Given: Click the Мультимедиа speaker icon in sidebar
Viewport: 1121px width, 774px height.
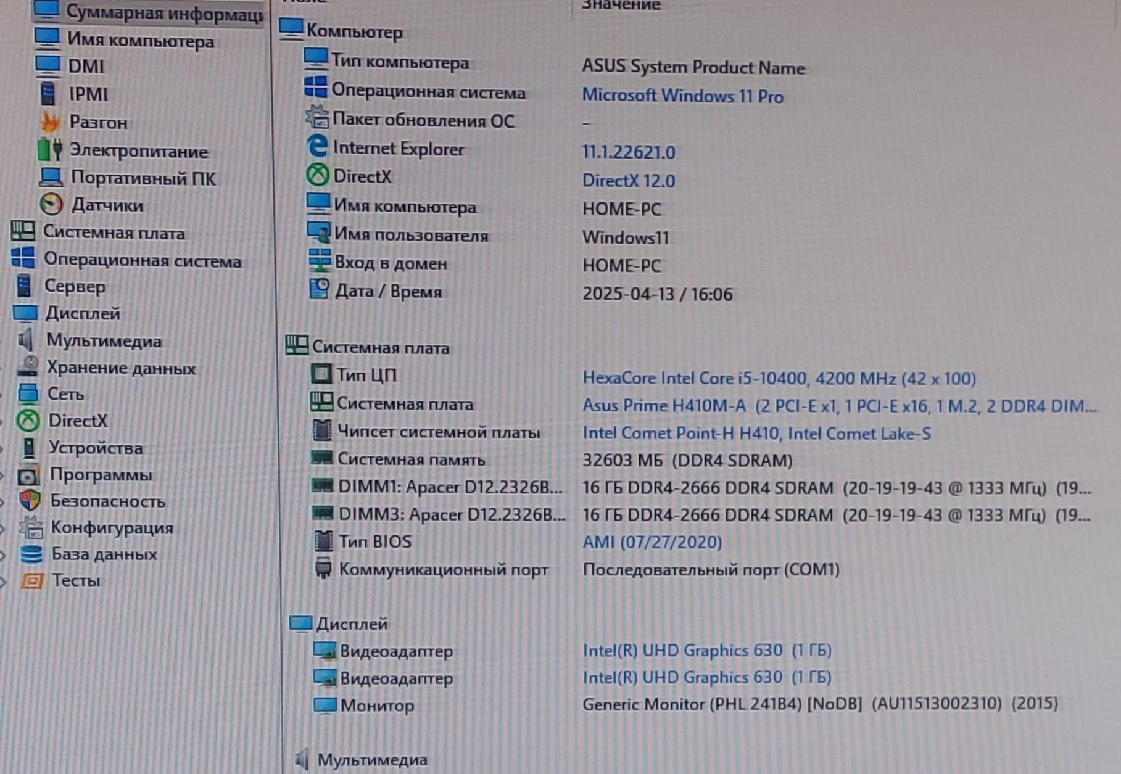Looking at the screenshot, I should (26, 340).
